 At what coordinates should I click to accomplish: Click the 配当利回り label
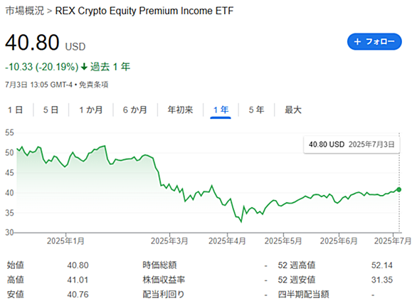[163, 295]
